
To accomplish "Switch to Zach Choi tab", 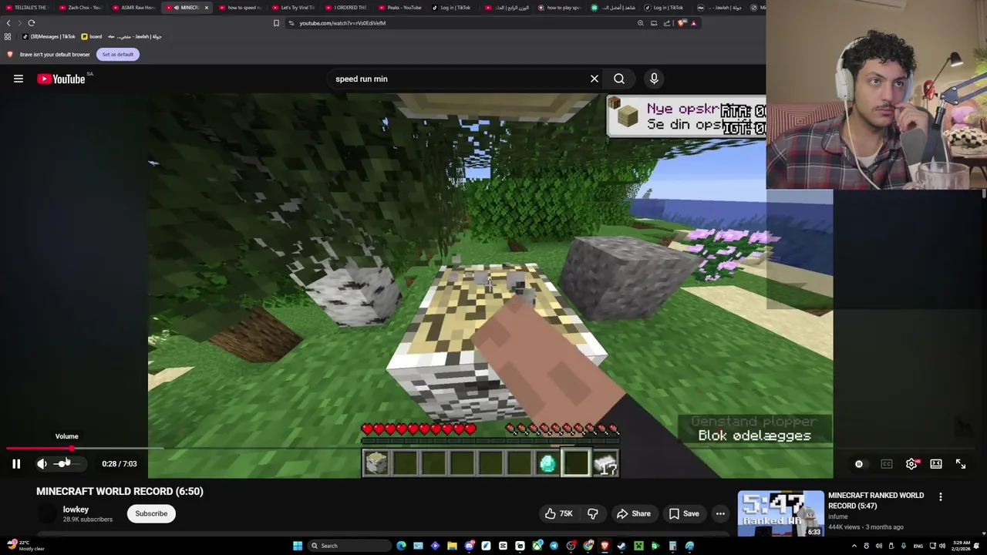I will pos(81,8).
